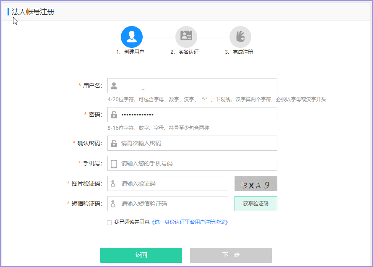This screenshot has width=373, height=267.
Task: Click the 短信验证码 field label
Action: point(87,204)
